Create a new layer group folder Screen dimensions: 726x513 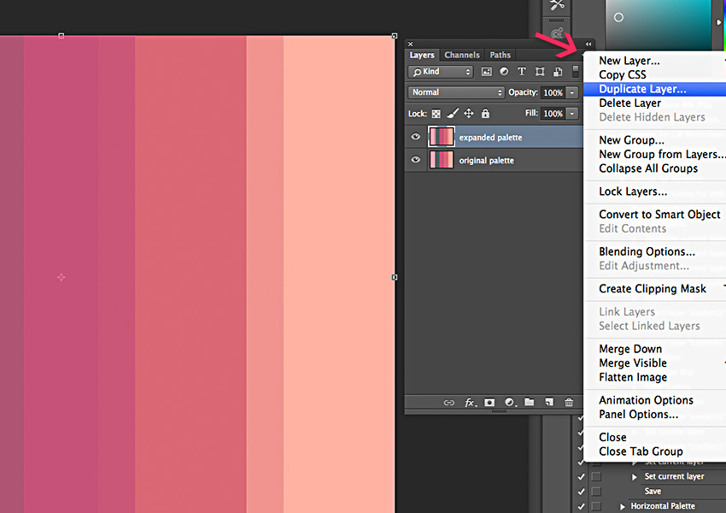530,402
